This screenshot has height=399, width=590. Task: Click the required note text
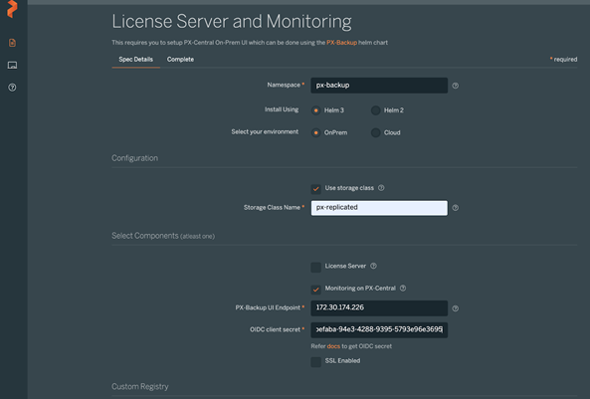[x=563, y=60]
